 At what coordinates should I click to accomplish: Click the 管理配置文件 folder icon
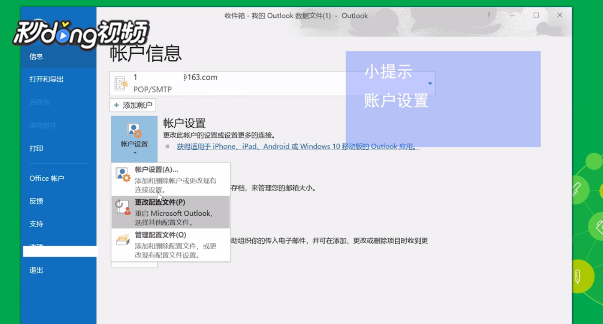click(x=123, y=240)
